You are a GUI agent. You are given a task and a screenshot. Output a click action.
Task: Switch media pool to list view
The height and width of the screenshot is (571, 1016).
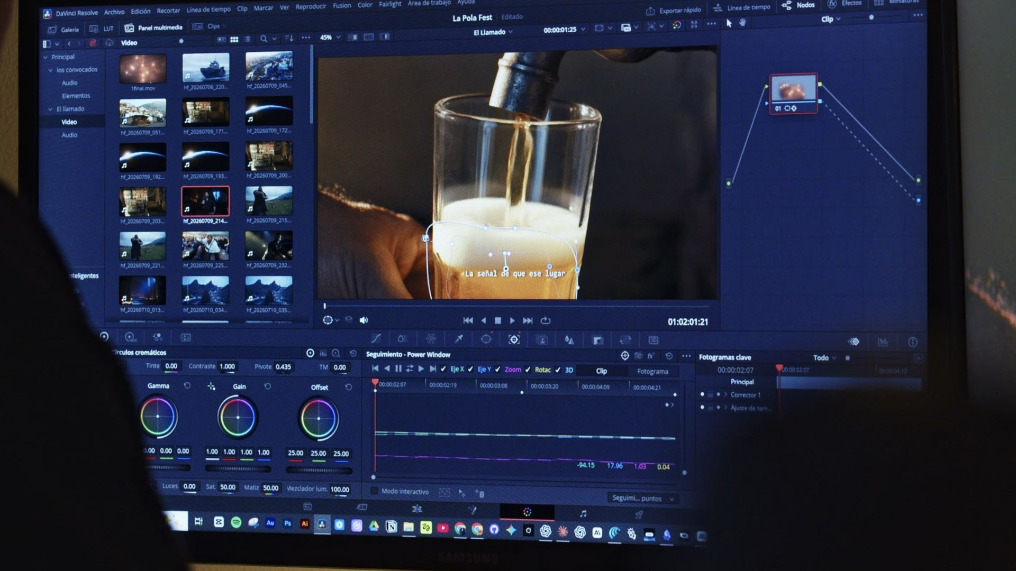coord(247,39)
